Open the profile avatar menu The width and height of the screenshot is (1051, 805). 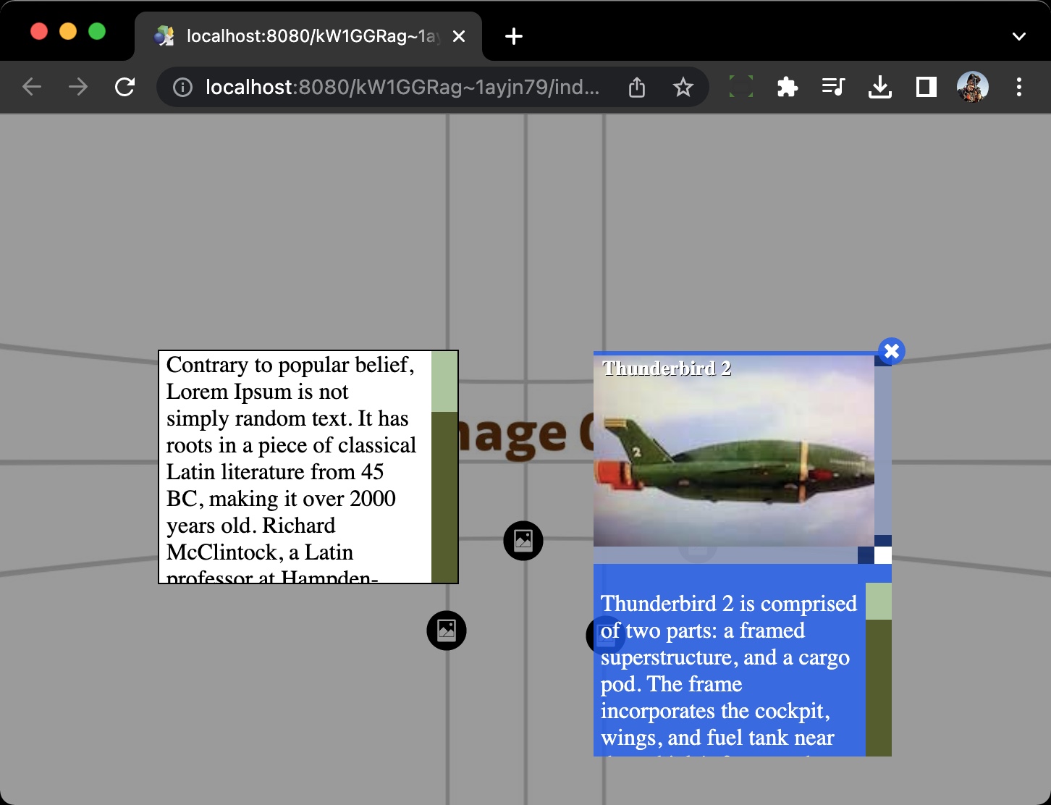(973, 88)
